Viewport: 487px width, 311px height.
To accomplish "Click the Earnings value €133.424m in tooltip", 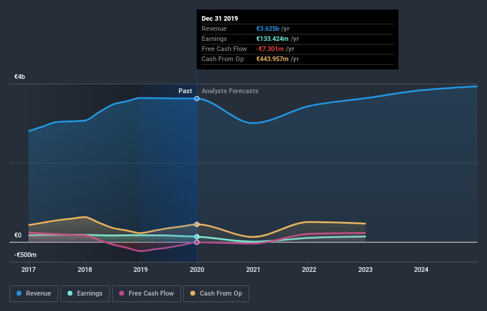I will coord(272,39).
